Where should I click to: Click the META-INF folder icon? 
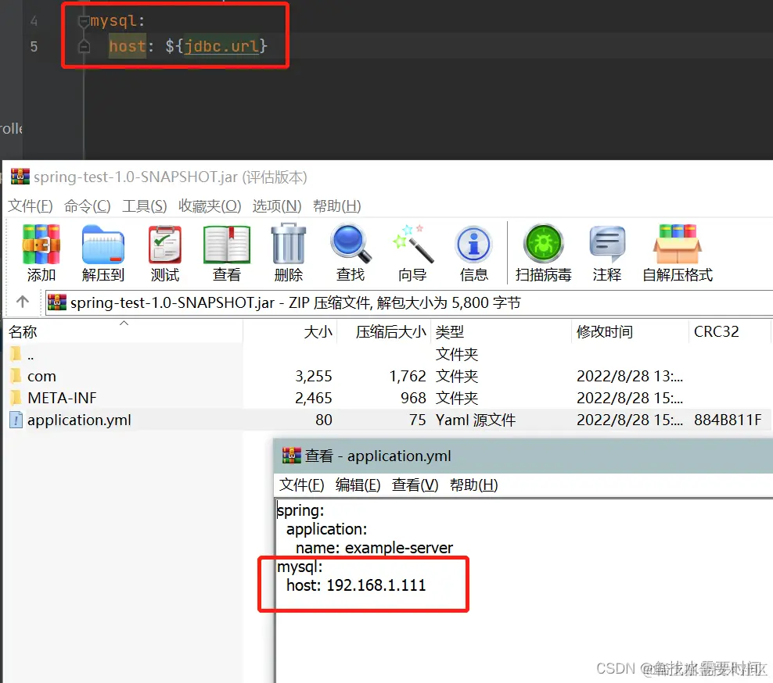point(16,398)
